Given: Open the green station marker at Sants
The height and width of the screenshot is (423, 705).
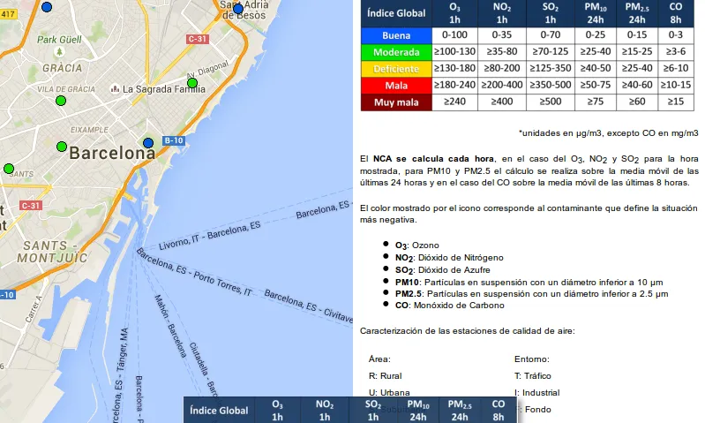Looking at the screenshot, I should pyautogui.click(x=9, y=169).
